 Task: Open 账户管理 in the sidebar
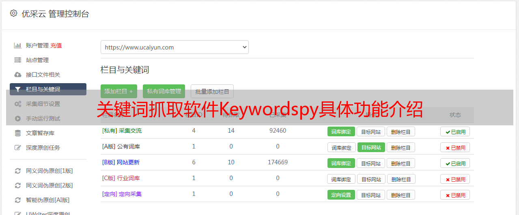click(x=37, y=45)
